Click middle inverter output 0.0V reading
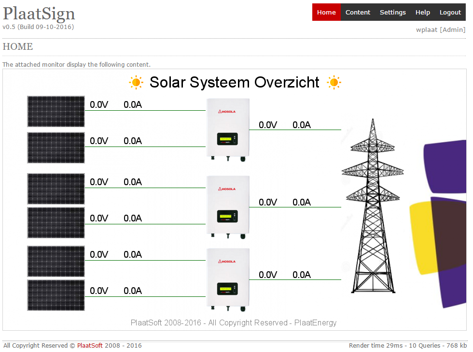The image size is (473, 352). pos(268,202)
